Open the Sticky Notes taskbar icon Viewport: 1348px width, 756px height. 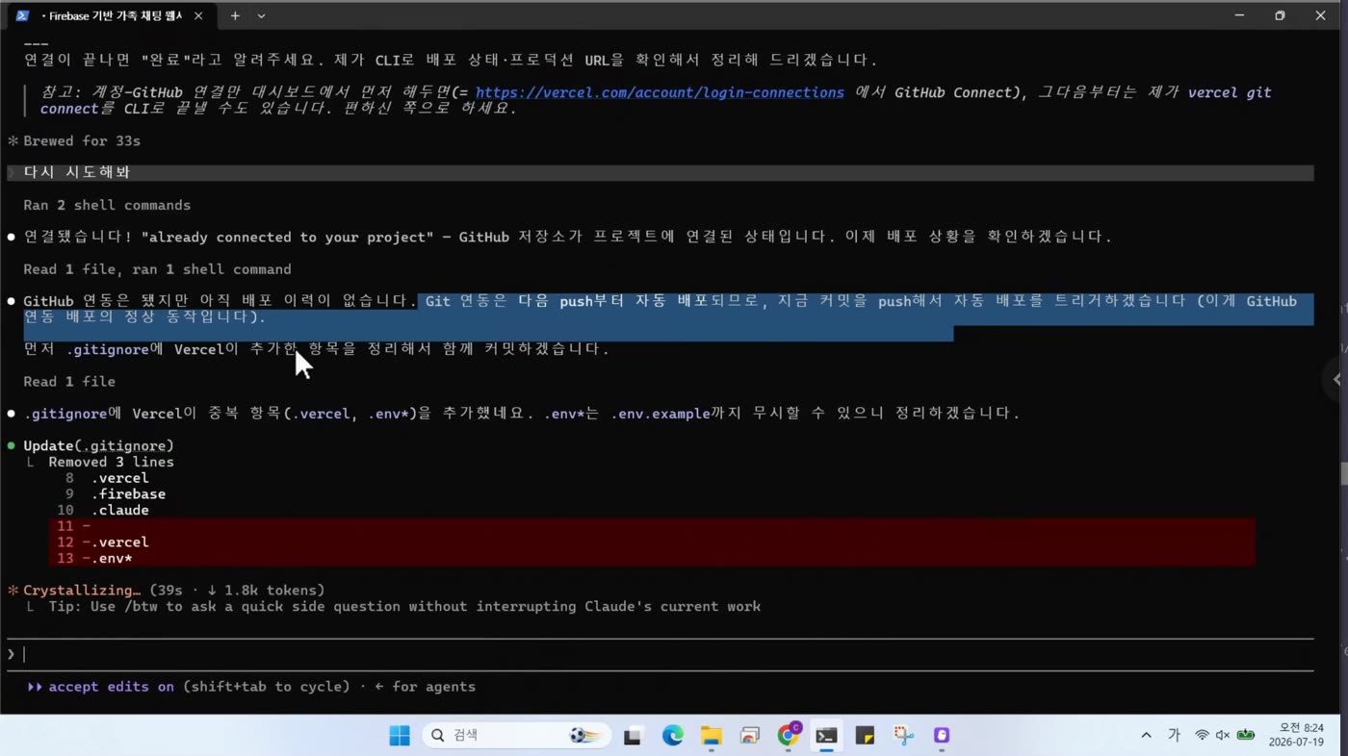(x=865, y=736)
